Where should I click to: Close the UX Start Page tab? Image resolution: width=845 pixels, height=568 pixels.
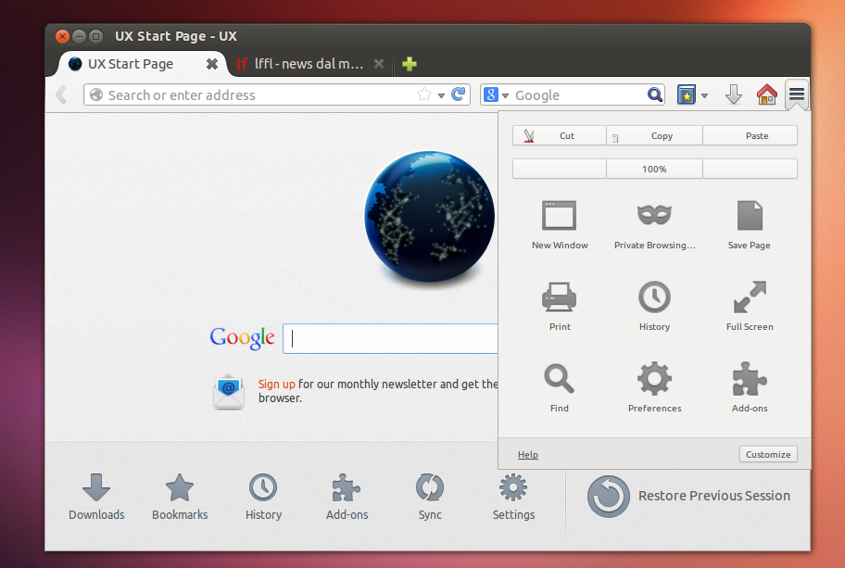click(x=212, y=64)
